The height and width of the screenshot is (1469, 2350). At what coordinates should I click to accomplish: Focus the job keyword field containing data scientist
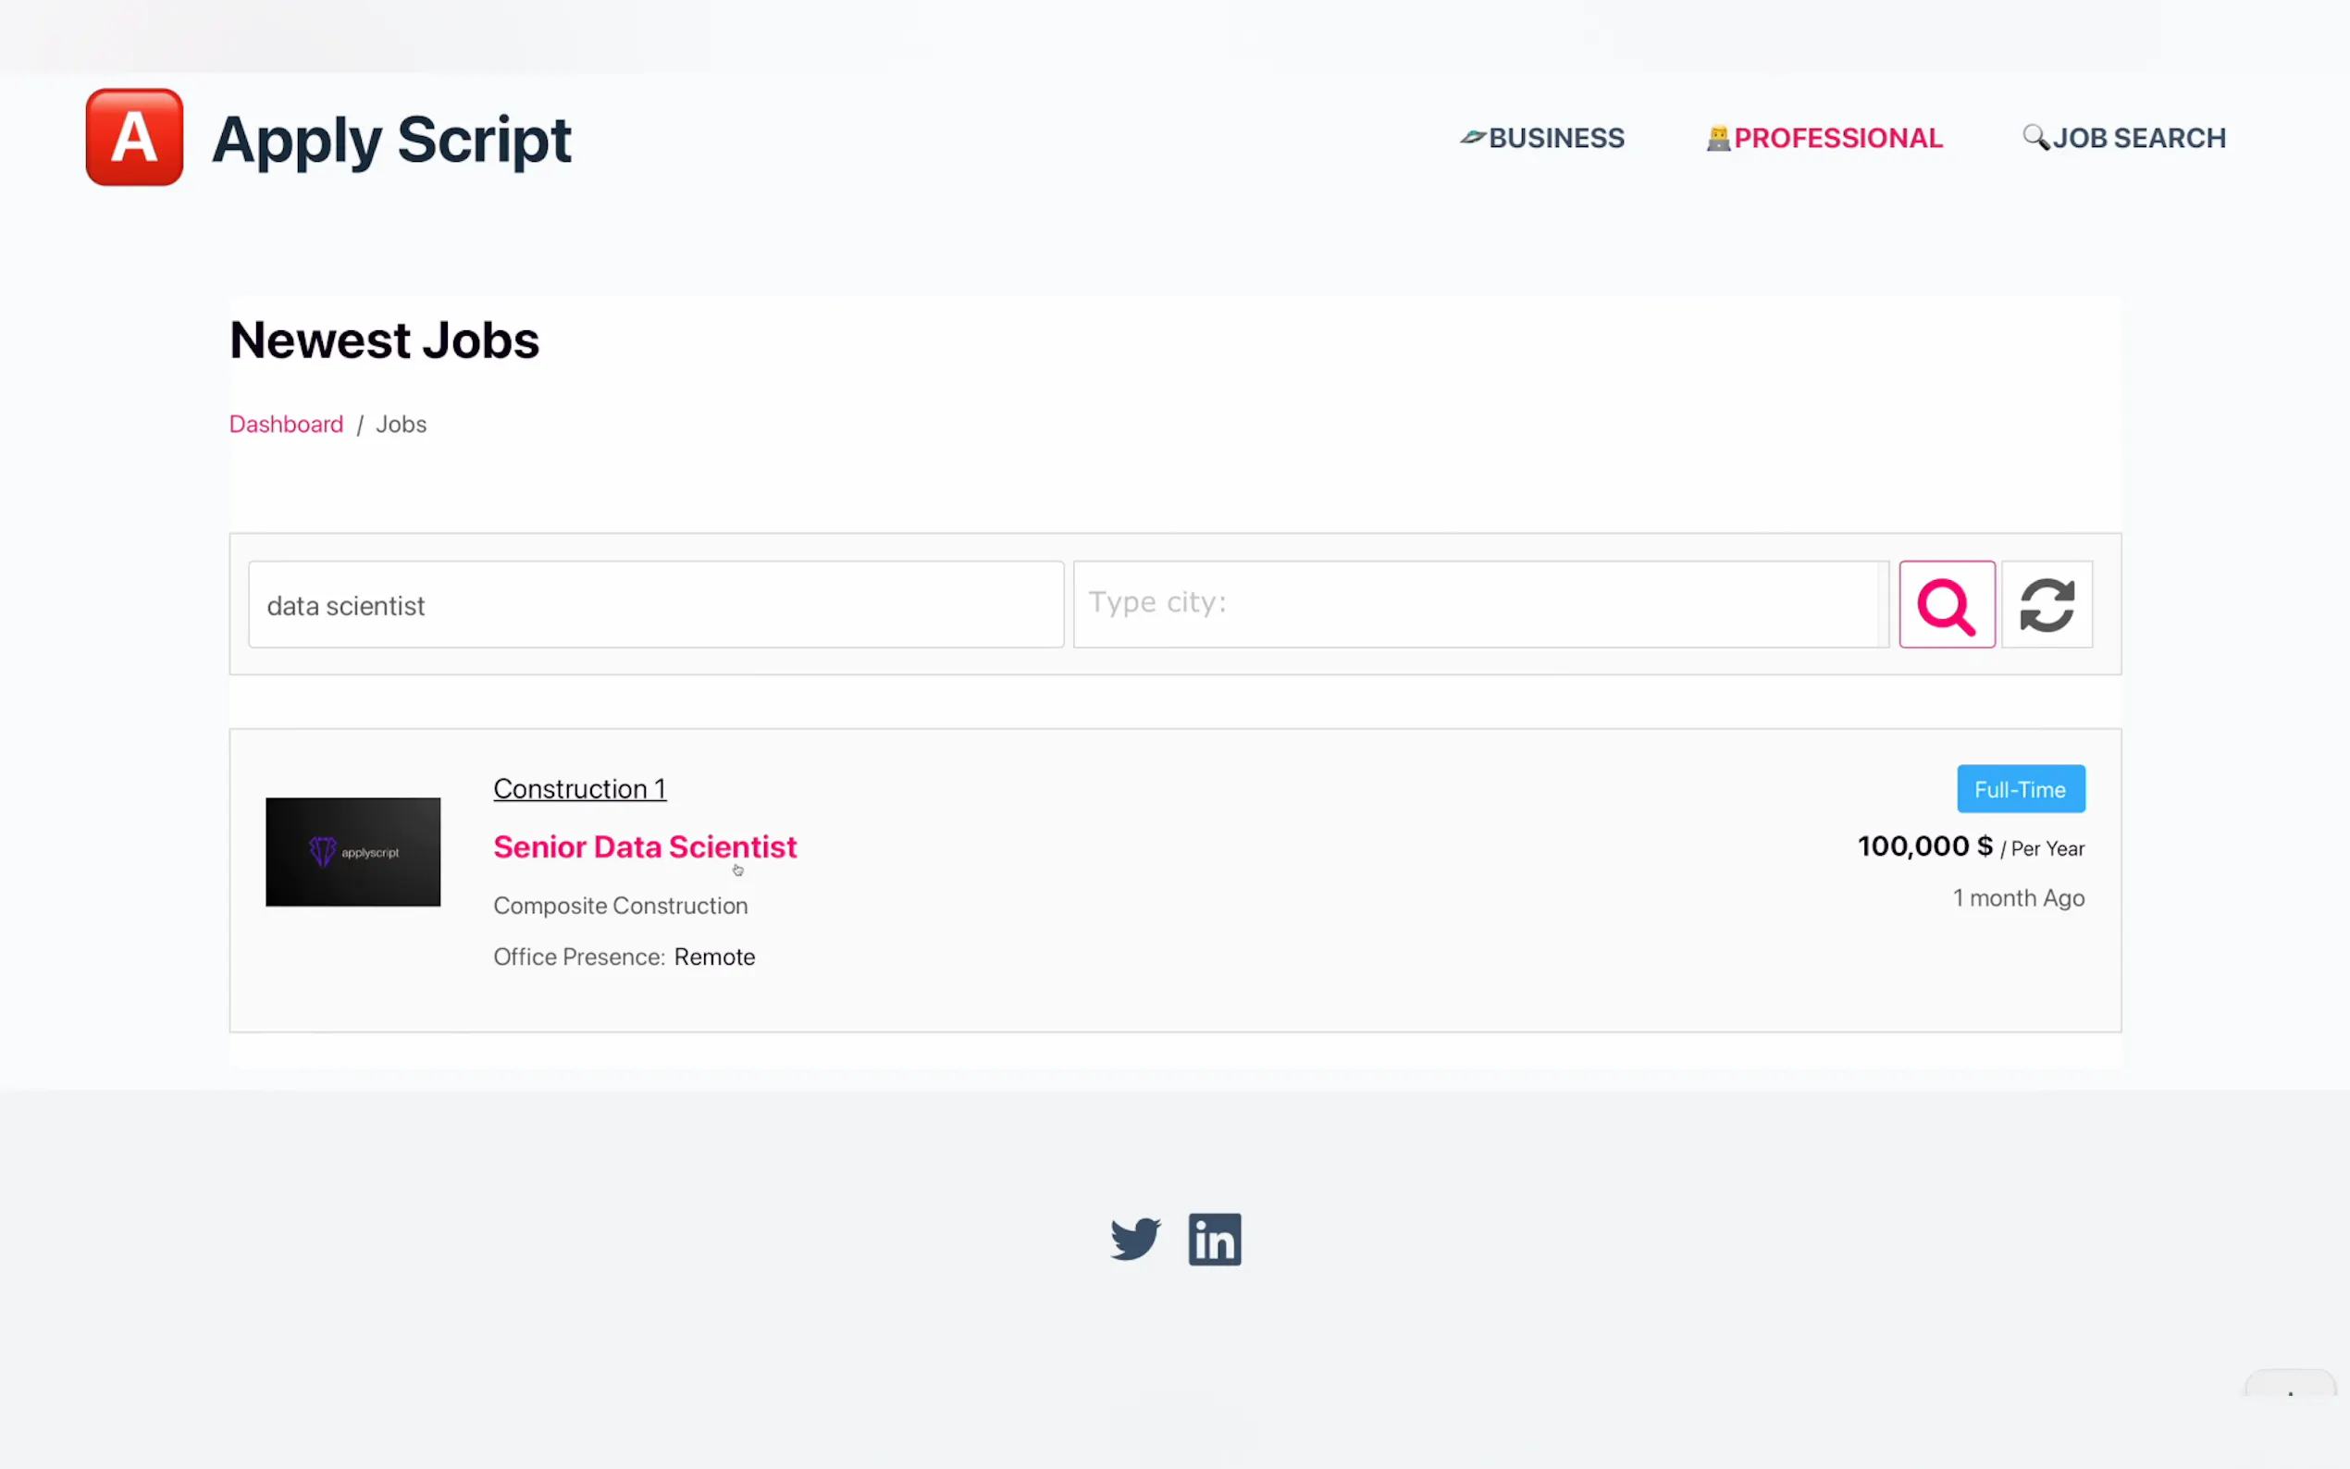[656, 604]
